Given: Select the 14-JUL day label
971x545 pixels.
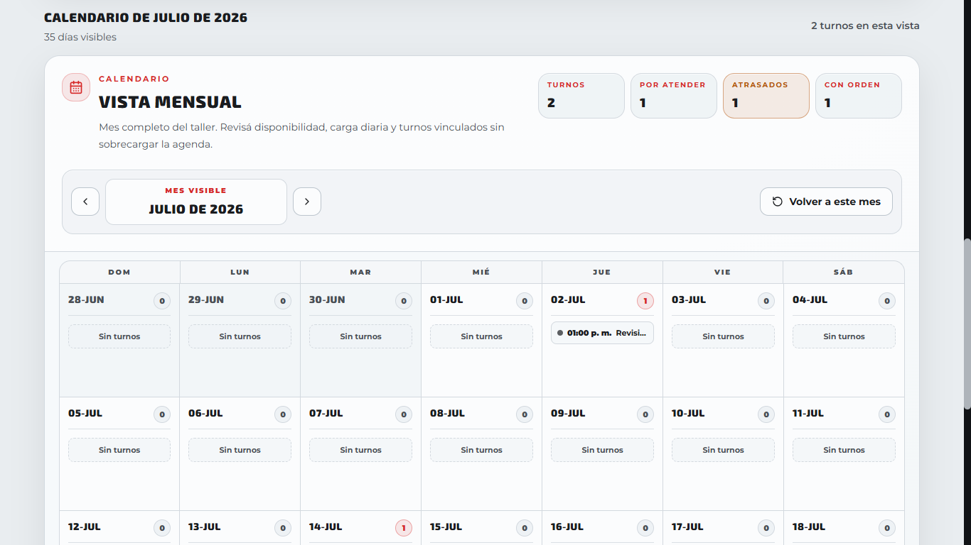Looking at the screenshot, I should coord(326,527).
